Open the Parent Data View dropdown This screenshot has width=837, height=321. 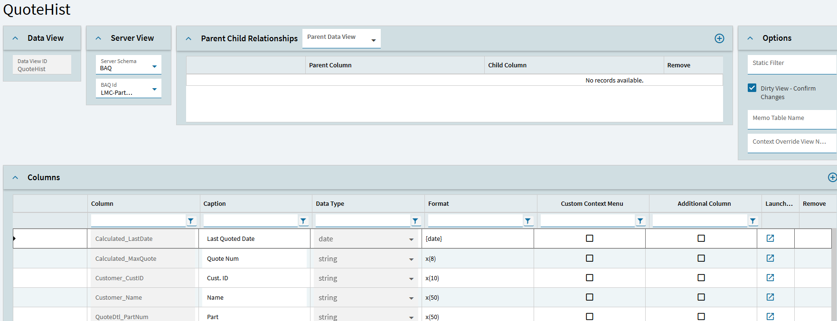coord(373,40)
